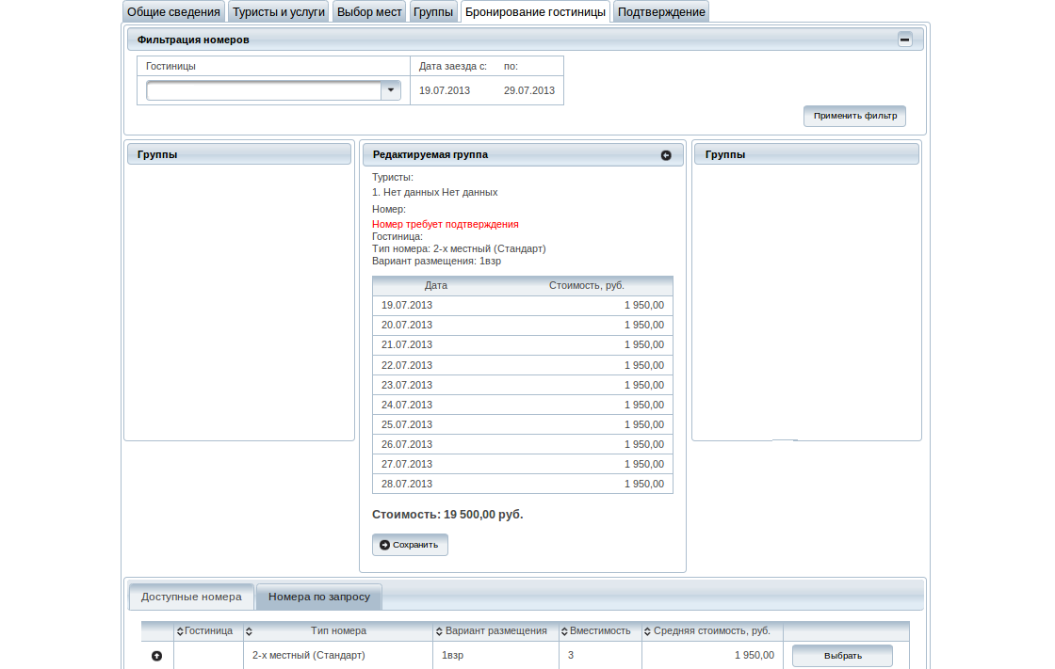Select the 27.07.2013 row in price table
The height and width of the screenshot is (669, 1055).
523,464
